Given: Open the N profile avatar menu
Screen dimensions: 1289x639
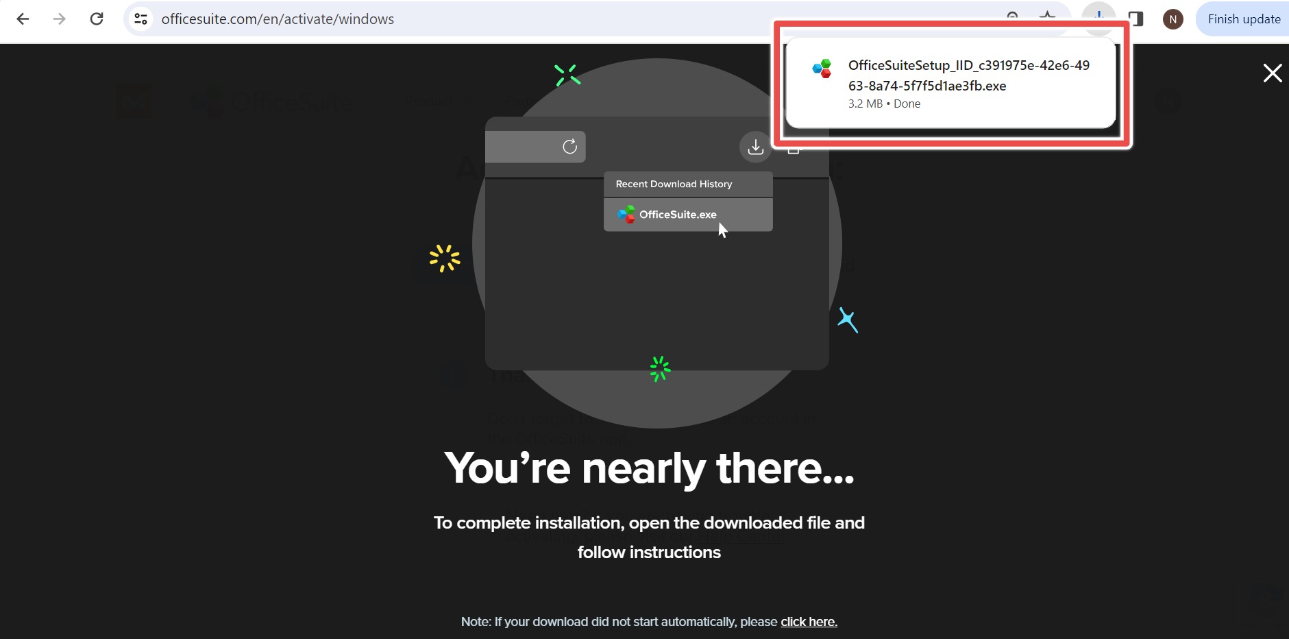Looking at the screenshot, I should [x=1173, y=19].
